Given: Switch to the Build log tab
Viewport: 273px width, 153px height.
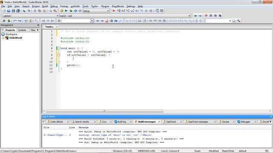Looking at the screenshot, I should [122, 122].
